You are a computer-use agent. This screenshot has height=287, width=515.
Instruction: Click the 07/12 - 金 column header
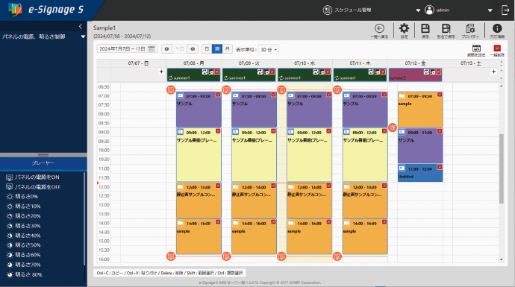tap(416, 63)
